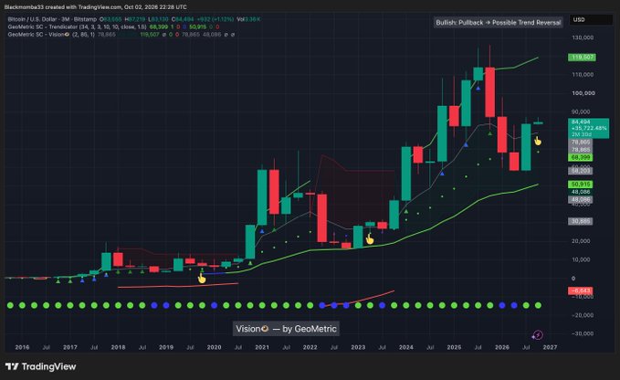Click the 2027 label on the time axis
The height and width of the screenshot is (380, 620).
550,347
